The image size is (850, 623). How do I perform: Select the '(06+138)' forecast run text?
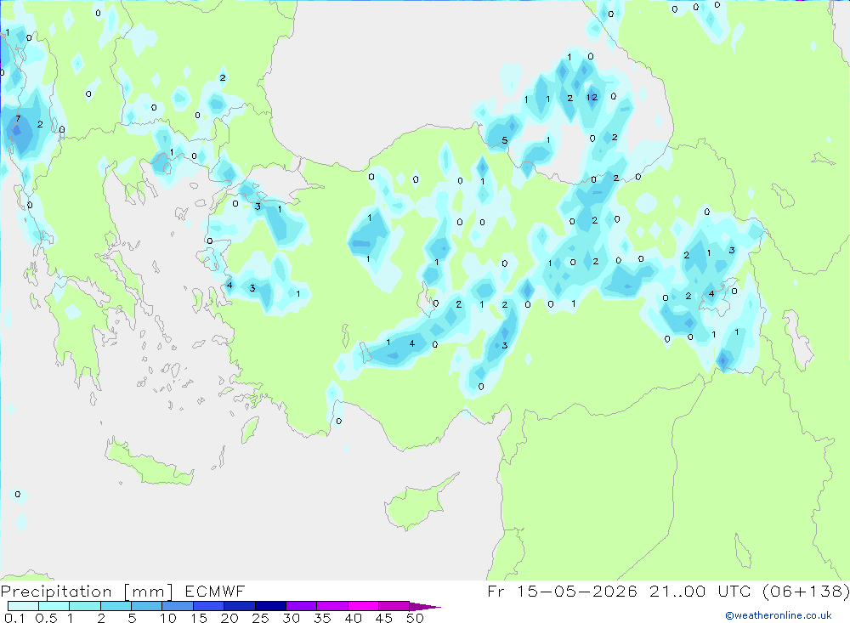pos(806,591)
